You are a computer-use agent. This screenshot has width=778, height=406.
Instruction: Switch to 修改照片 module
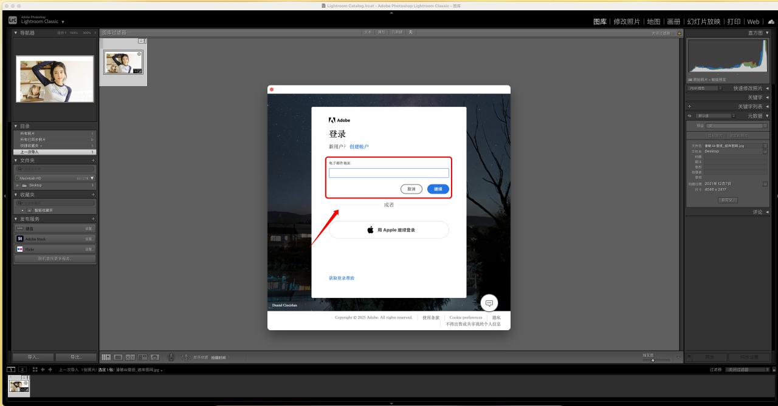tap(627, 22)
